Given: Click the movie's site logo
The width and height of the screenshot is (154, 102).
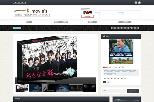Looking at the screenshot, I should point(32,12).
